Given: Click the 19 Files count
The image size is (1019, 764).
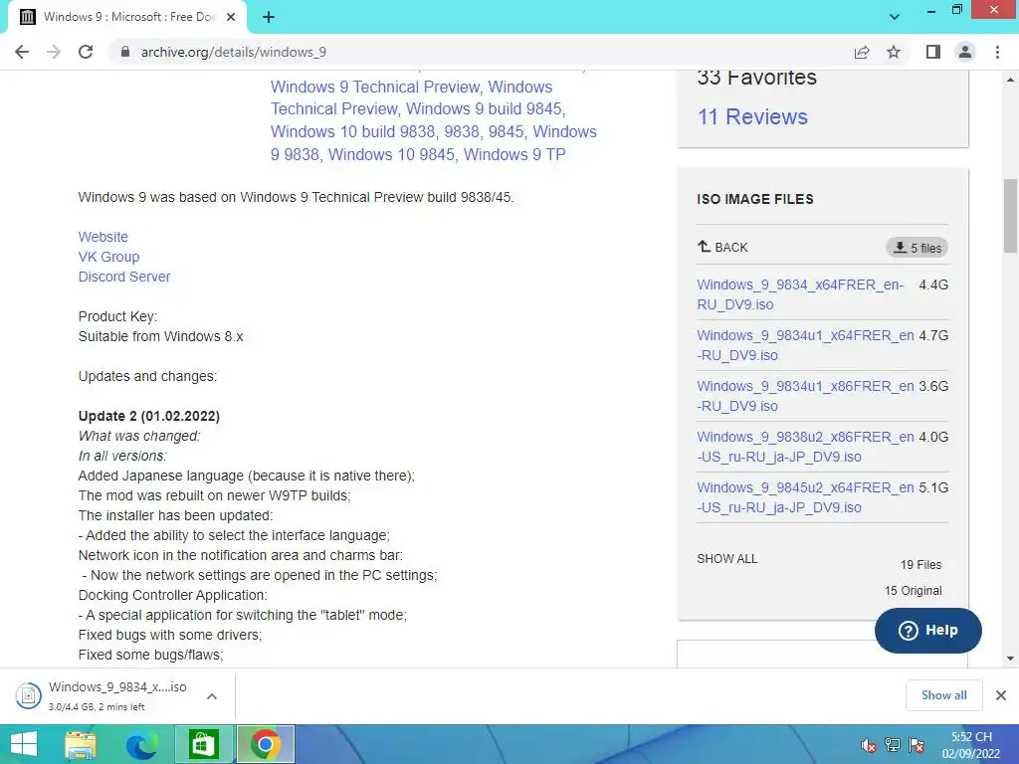Looking at the screenshot, I should [x=920, y=565].
